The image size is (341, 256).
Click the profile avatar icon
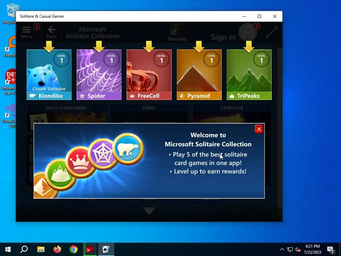pyautogui.click(x=248, y=32)
